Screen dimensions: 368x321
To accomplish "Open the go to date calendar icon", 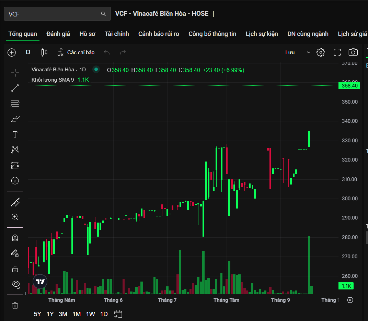I will point(118,314).
